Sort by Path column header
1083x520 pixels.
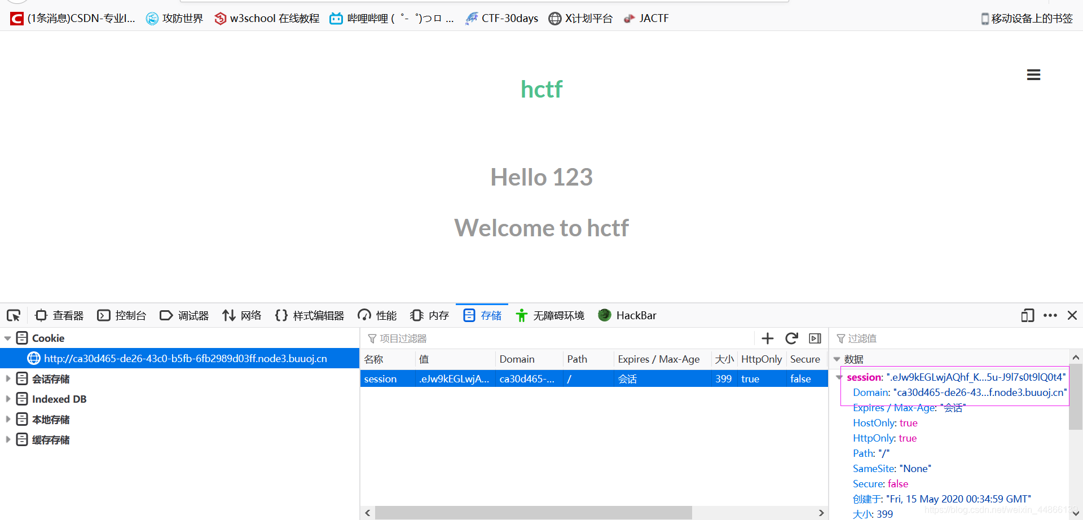coord(588,359)
